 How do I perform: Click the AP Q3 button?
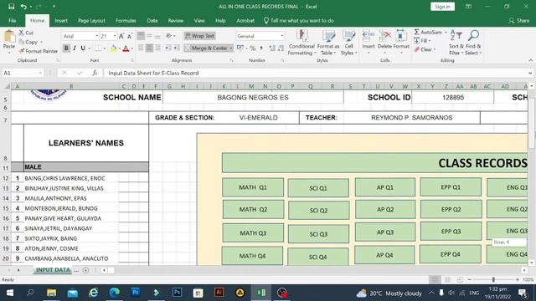tap(385, 232)
